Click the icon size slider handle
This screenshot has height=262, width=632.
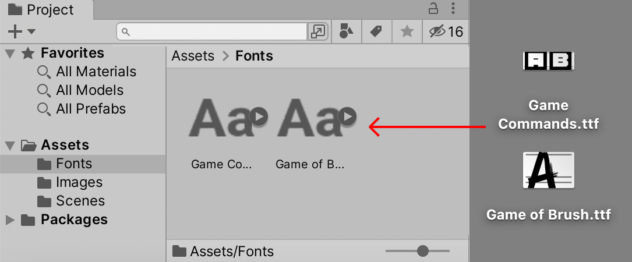[423, 251]
